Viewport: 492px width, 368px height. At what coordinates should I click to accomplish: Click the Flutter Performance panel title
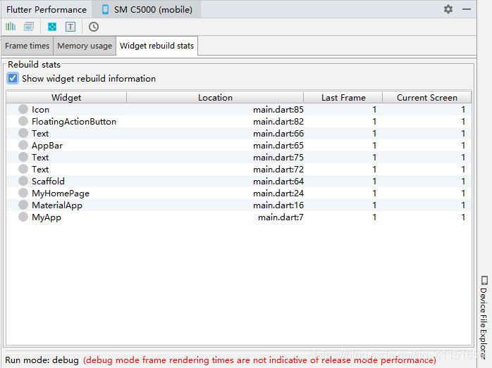(47, 10)
